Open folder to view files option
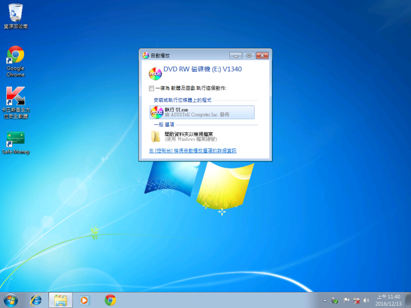The width and height of the screenshot is (411, 308). pos(202,136)
